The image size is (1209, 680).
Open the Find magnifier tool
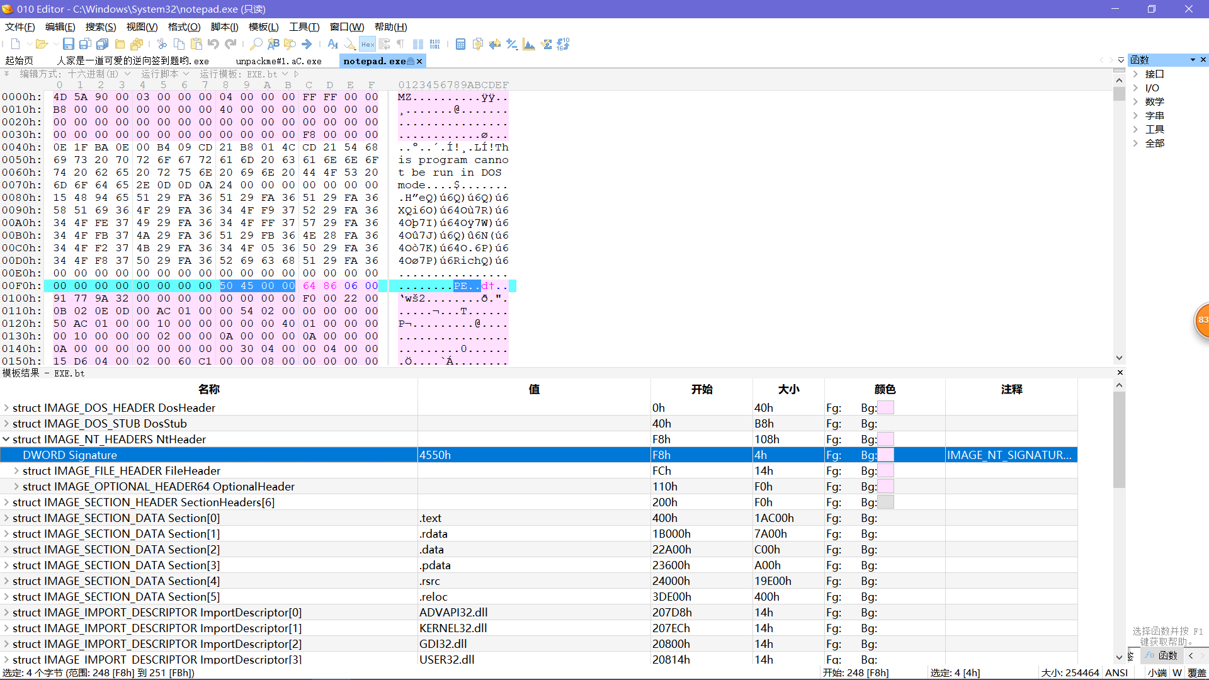pyautogui.click(x=256, y=44)
